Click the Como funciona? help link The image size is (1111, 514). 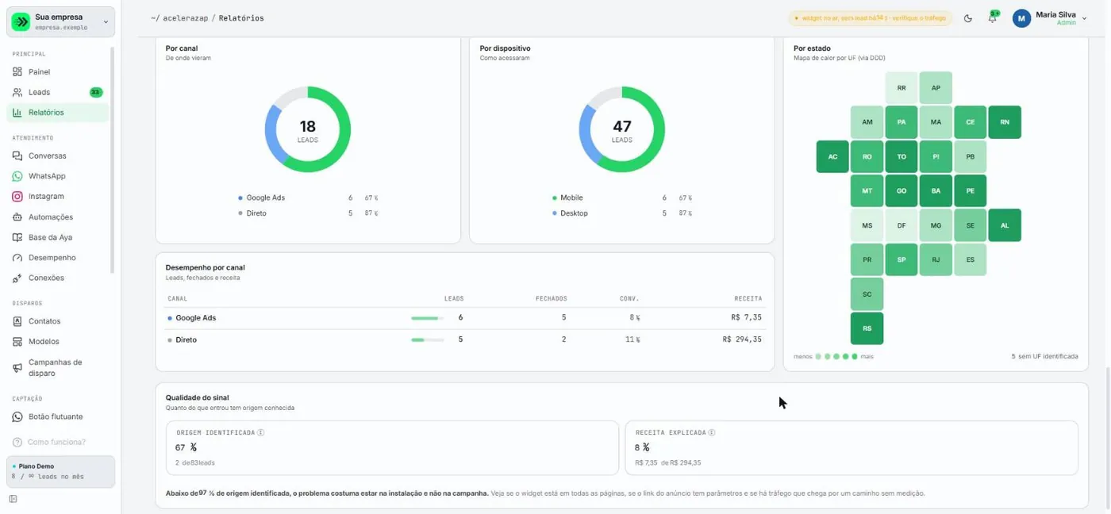(x=49, y=442)
